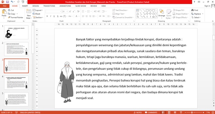This screenshot has height=114, width=215.
Task: Click Clear All Formatting icon
Action: click(x=78, y=11)
